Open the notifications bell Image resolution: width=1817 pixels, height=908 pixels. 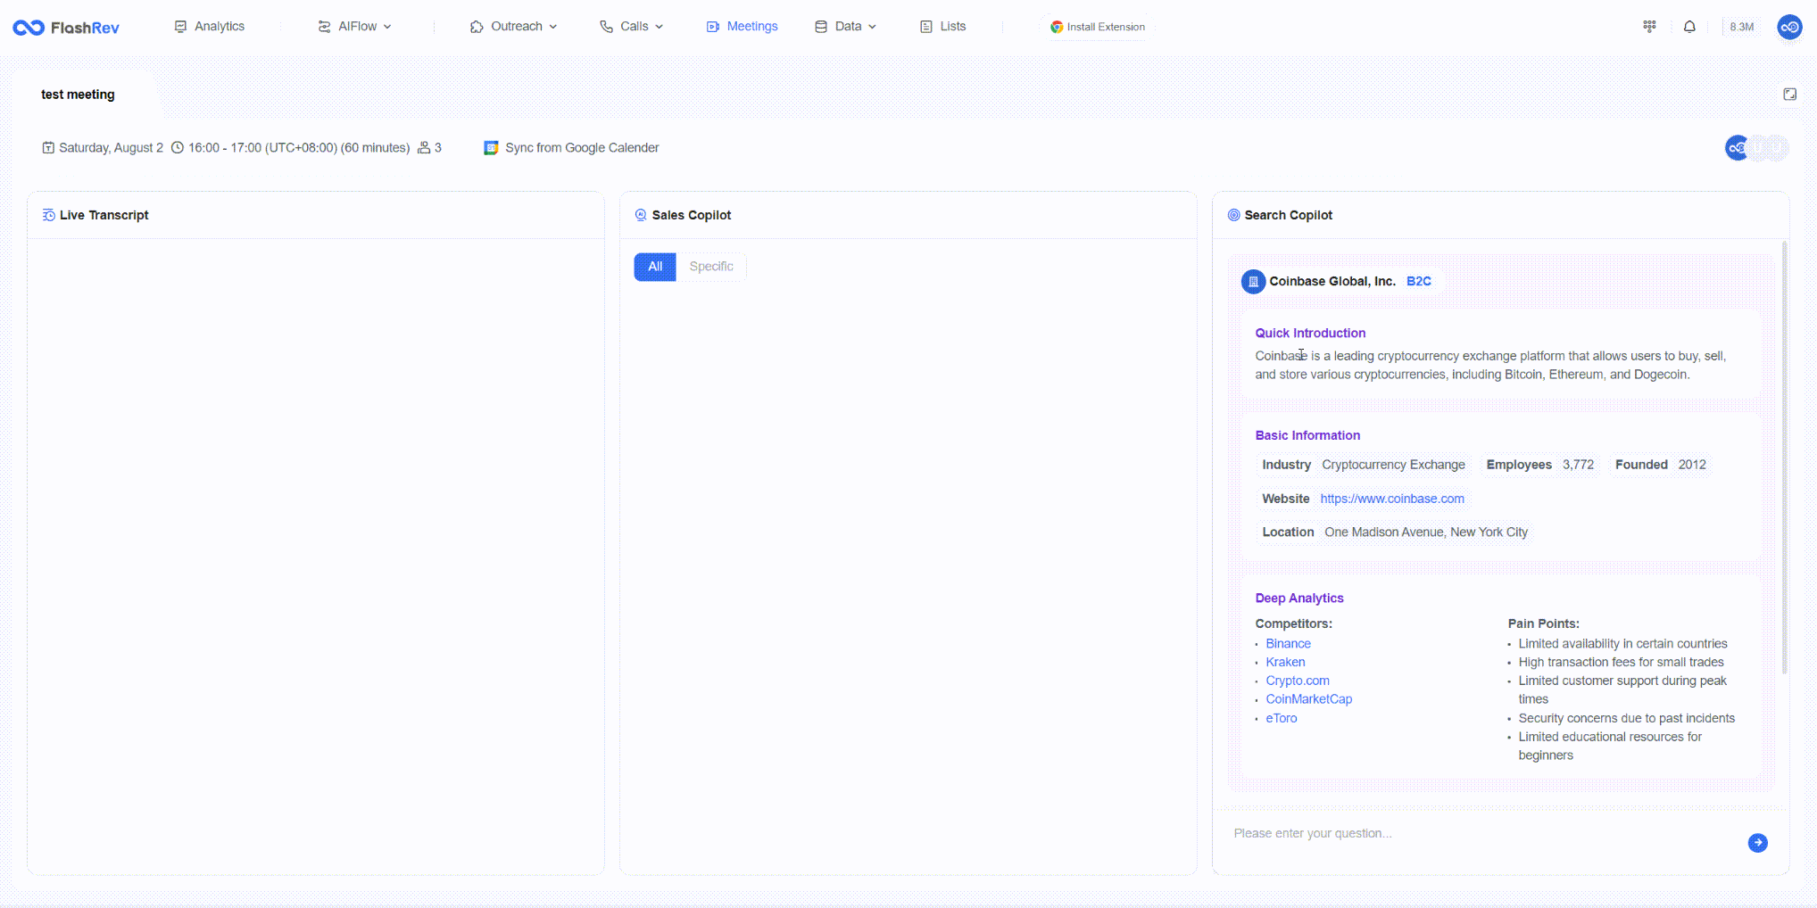click(1689, 27)
